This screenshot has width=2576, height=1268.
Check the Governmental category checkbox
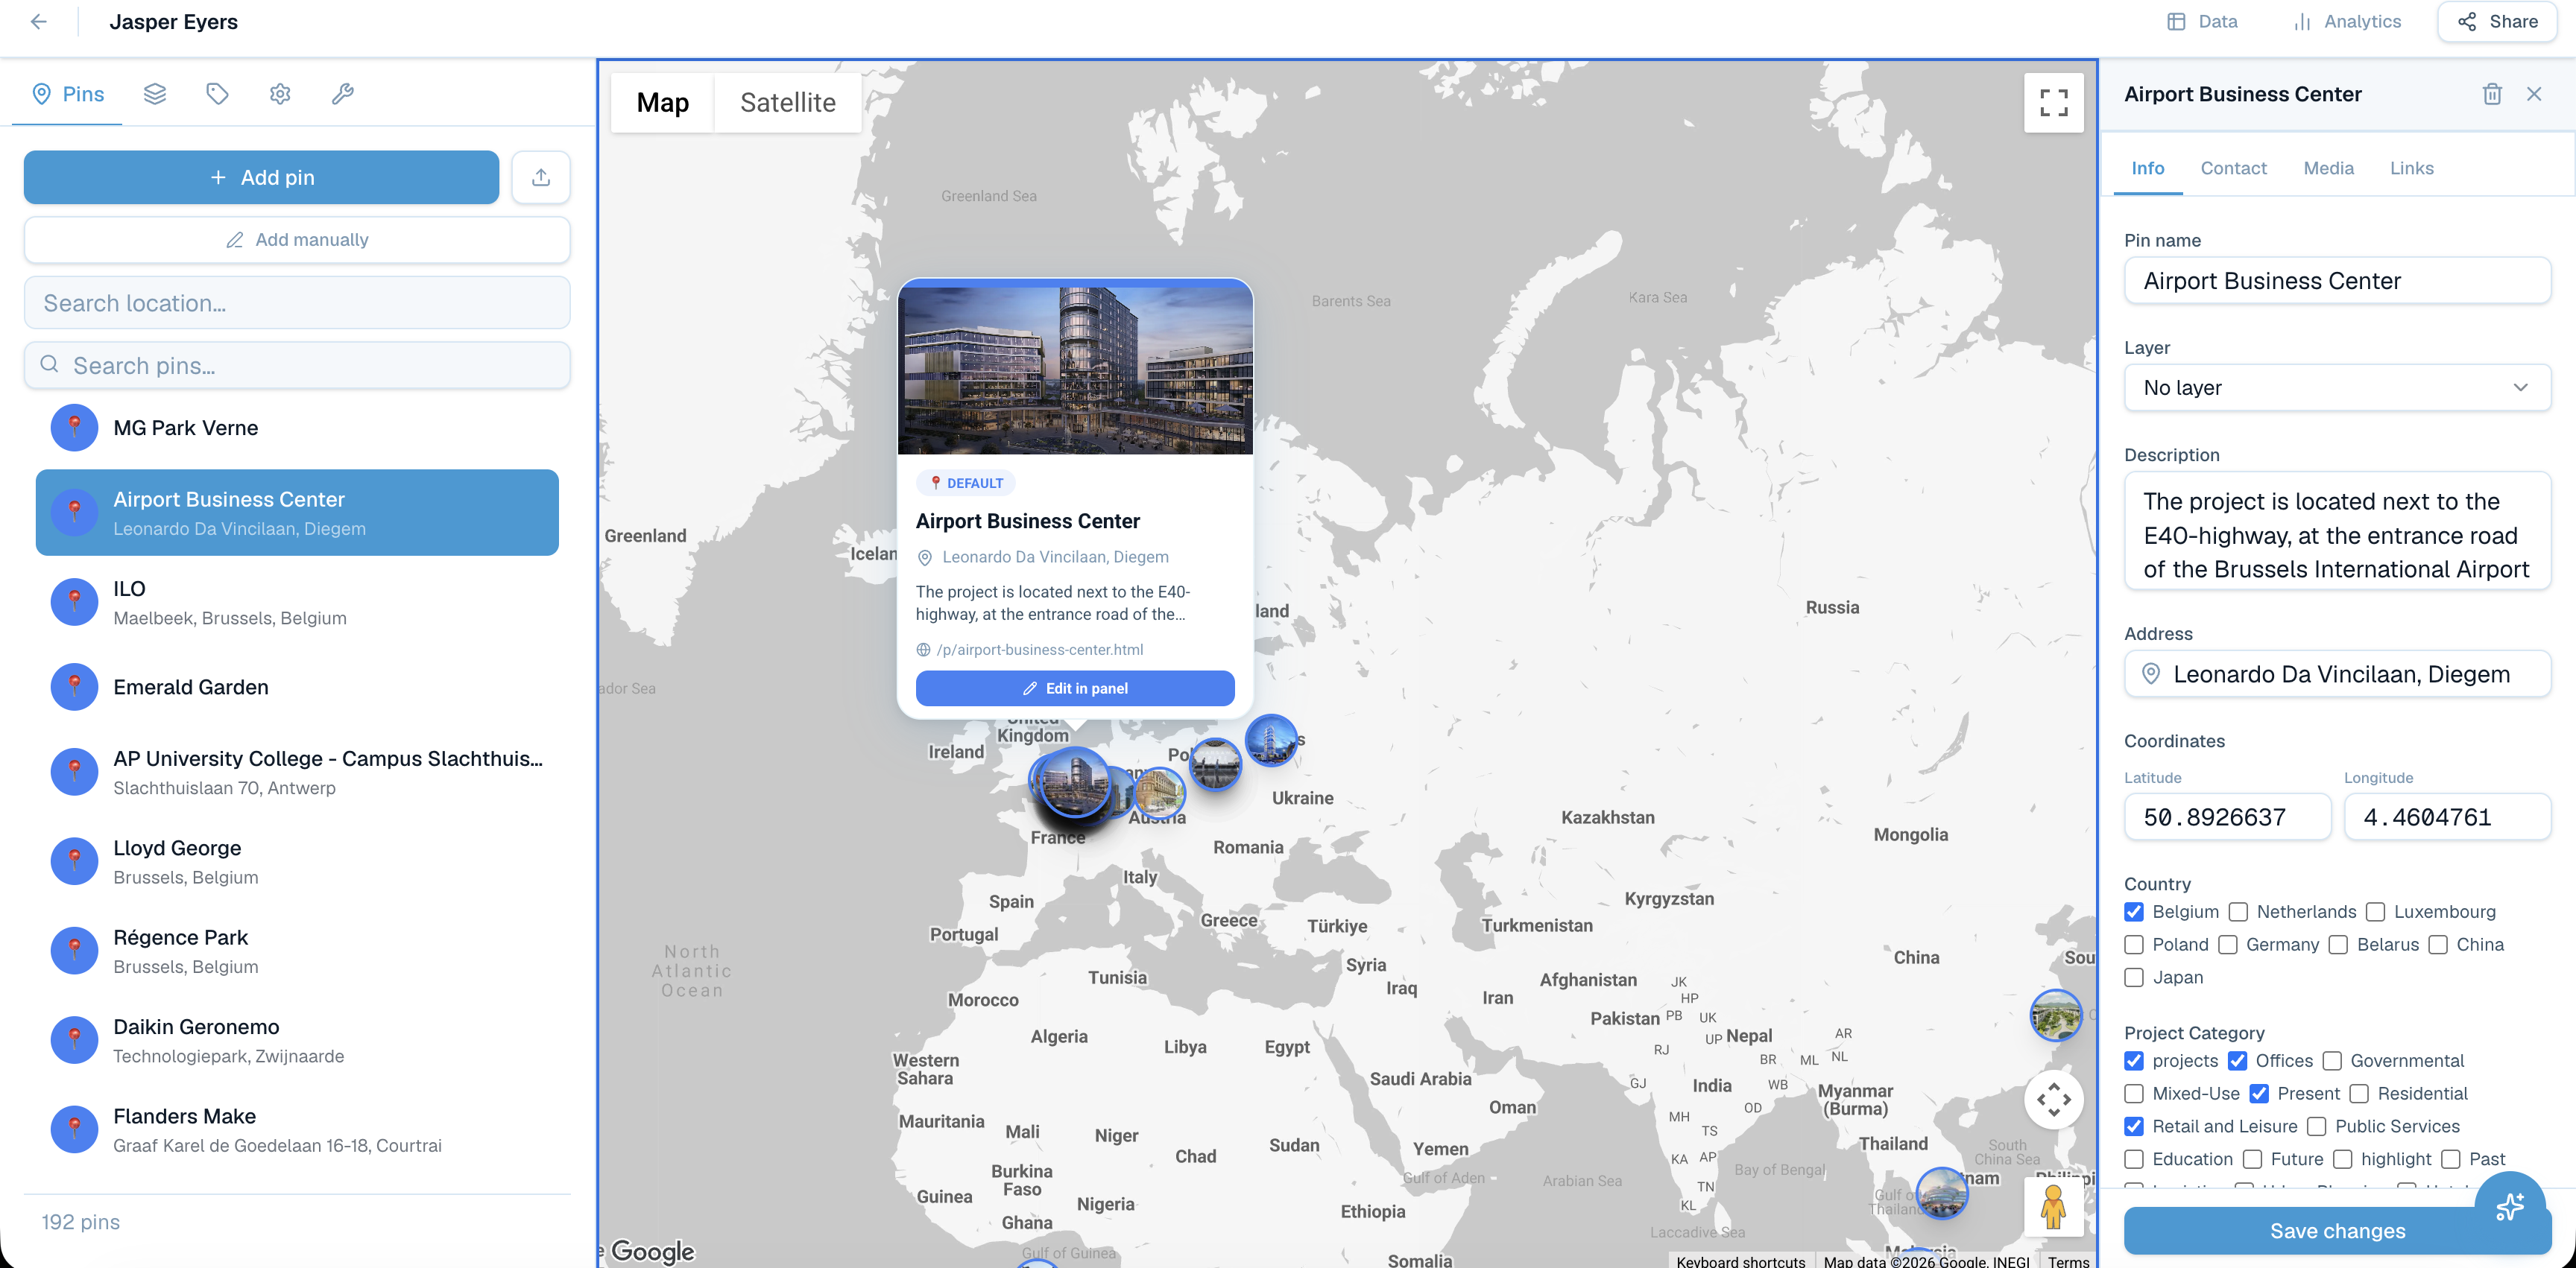[x=2332, y=1060]
